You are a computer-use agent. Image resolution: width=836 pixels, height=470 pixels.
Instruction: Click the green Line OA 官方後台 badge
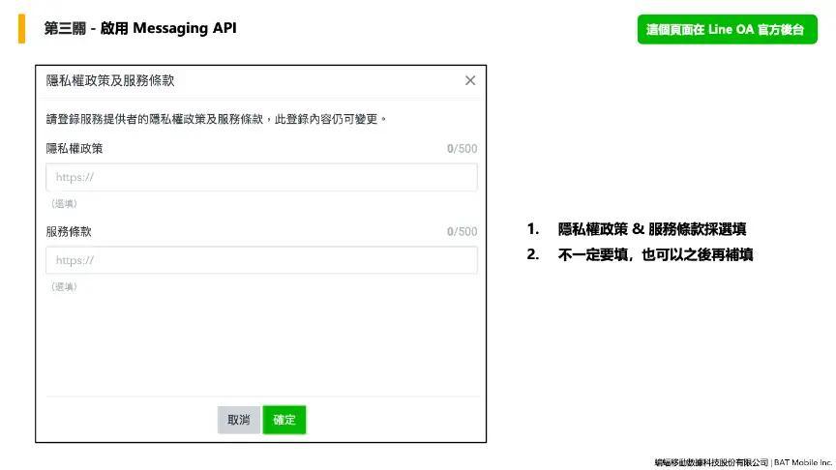click(x=726, y=30)
